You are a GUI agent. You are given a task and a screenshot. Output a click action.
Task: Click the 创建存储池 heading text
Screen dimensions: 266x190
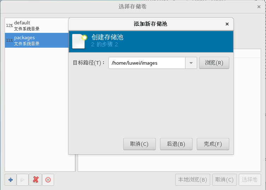pyautogui.click(x=107, y=37)
